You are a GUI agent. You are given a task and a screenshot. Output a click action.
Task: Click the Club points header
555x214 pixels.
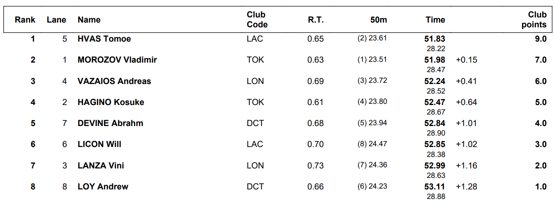[534, 19]
